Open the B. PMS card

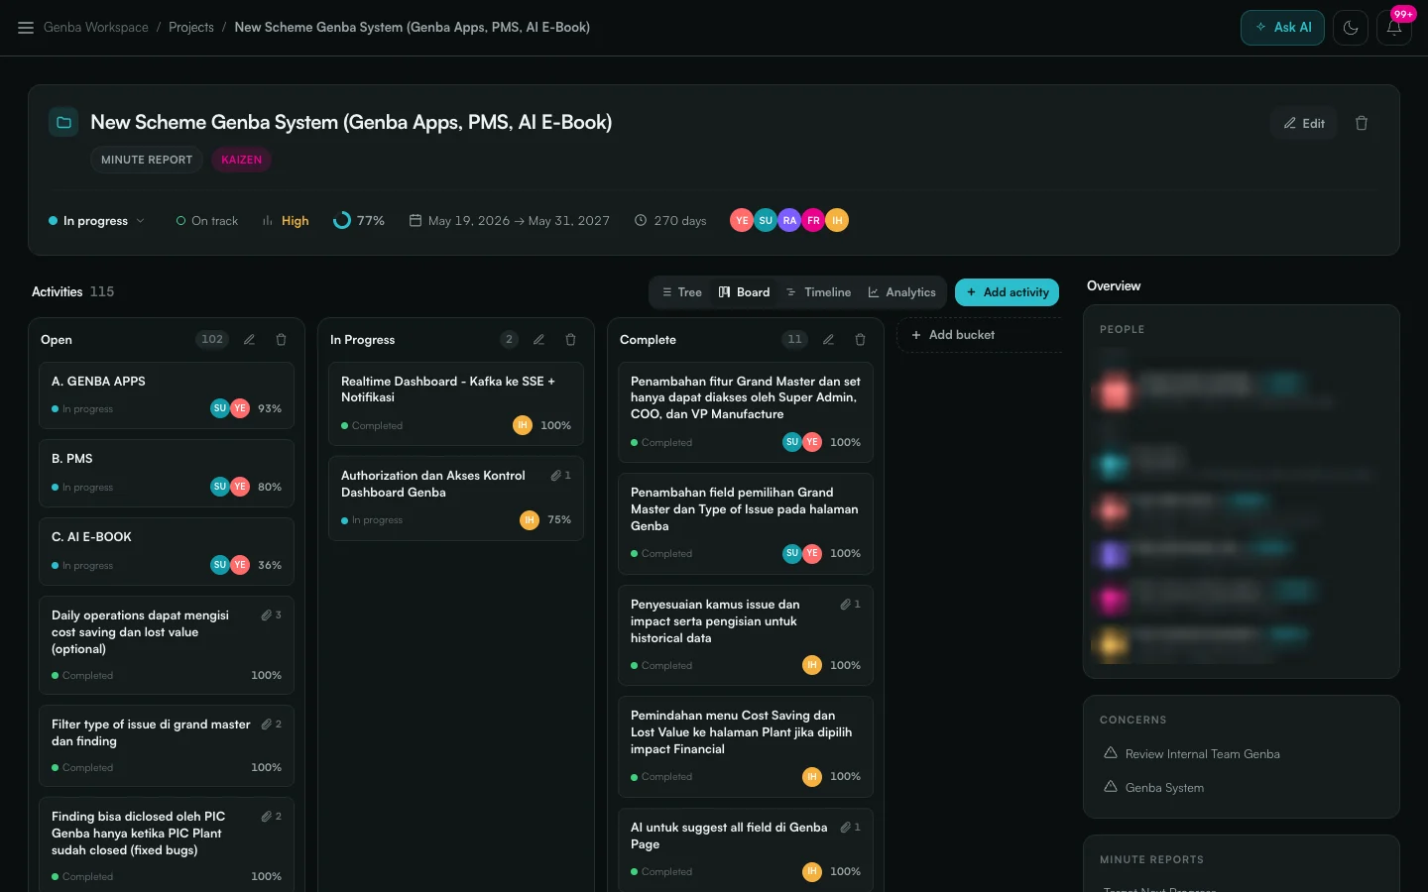167,474
